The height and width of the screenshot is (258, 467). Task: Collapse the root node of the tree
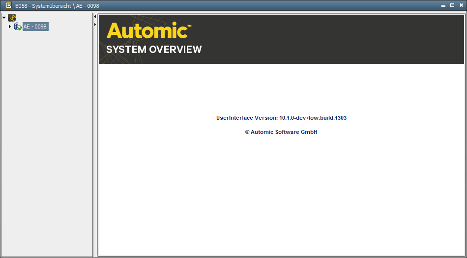4,18
